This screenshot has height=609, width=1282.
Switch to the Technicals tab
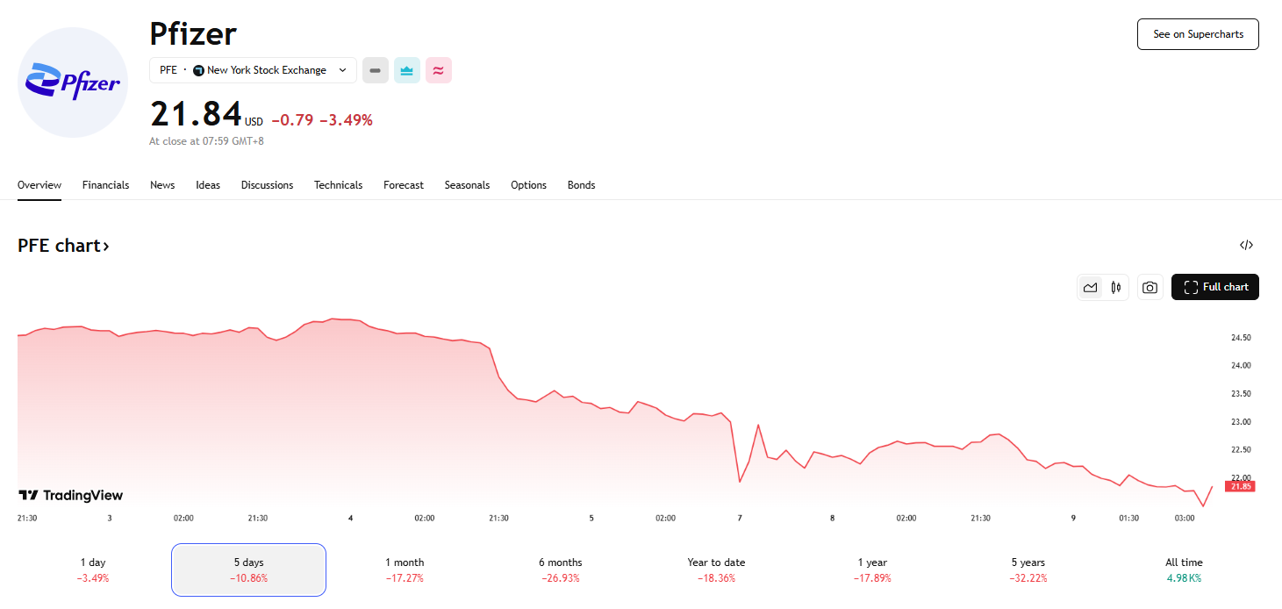point(338,185)
